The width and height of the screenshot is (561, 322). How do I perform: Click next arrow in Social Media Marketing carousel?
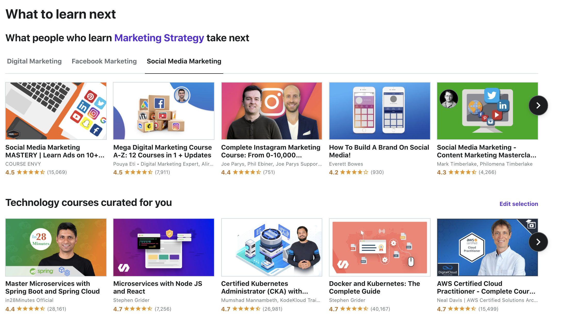(x=538, y=105)
